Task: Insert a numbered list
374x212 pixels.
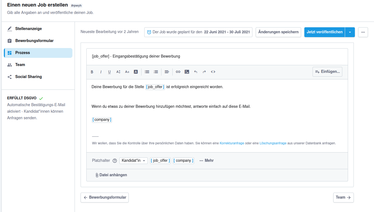Action: [x=156, y=71]
